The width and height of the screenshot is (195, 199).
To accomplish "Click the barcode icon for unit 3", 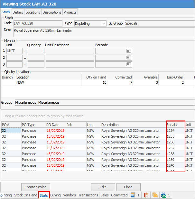I will (x=129, y=65).
